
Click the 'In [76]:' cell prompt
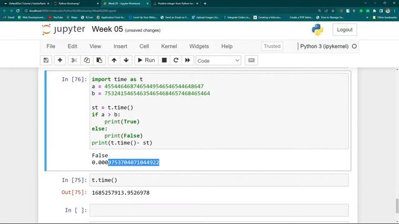74,79
